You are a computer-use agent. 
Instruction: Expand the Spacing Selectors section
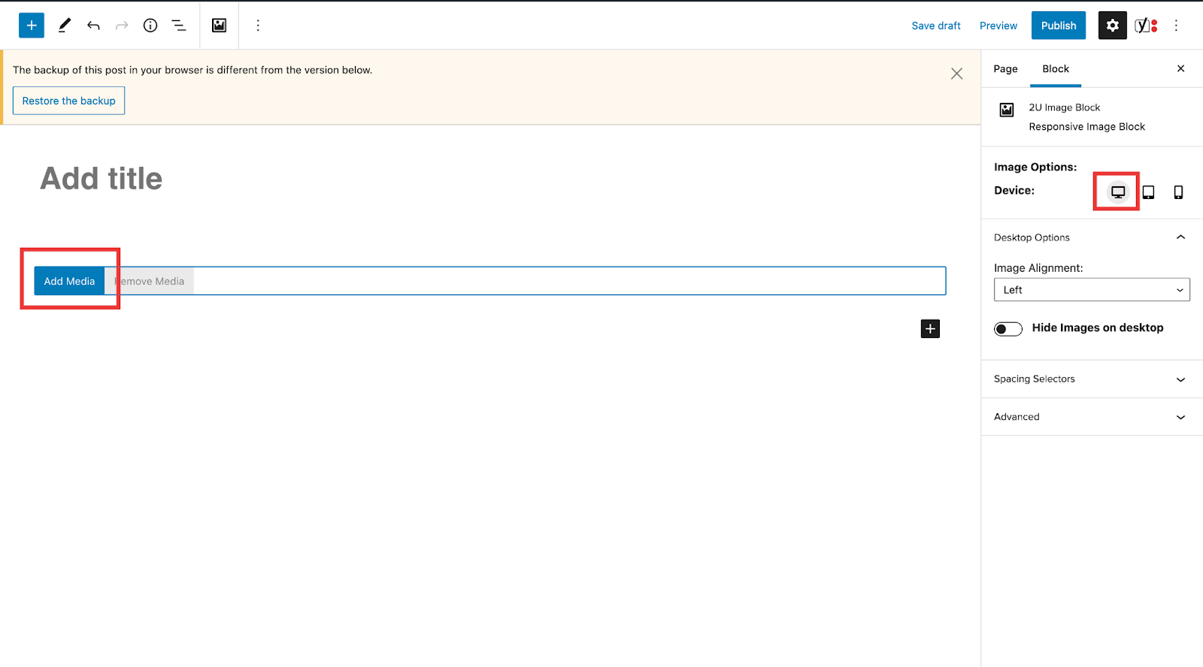click(1091, 379)
